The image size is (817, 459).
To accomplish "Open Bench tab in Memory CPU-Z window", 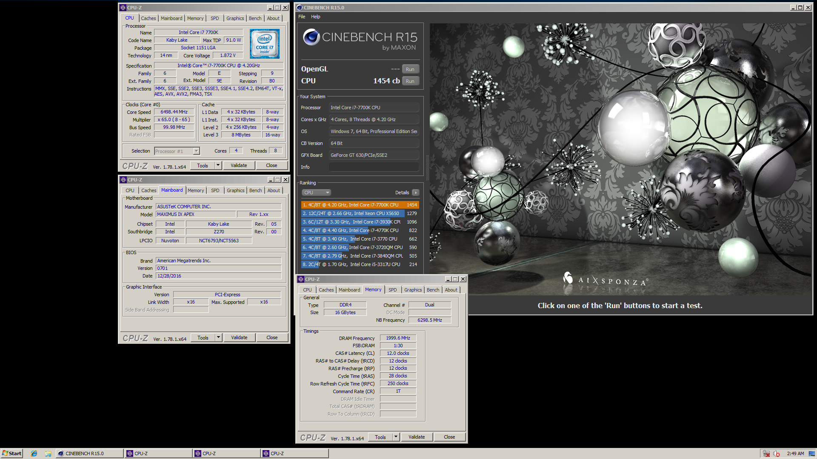I will tap(433, 290).
